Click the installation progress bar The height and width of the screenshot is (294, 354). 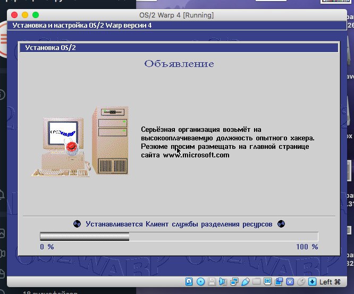click(x=179, y=237)
